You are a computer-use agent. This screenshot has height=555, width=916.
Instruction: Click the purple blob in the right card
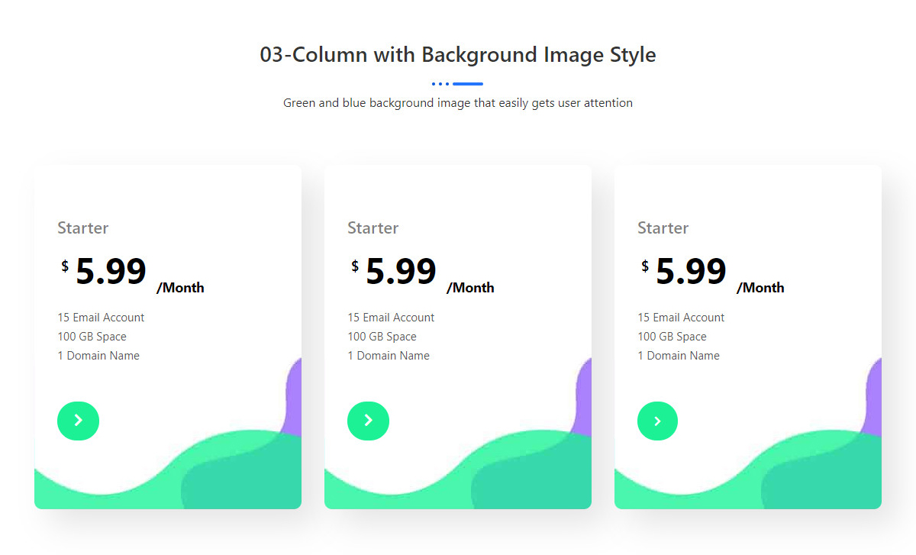point(874,397)
